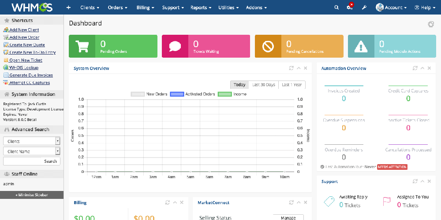This screenshot has height=220, width=441.
Task: Click the Manage button in MarketConnect
Action: point(288,217)
